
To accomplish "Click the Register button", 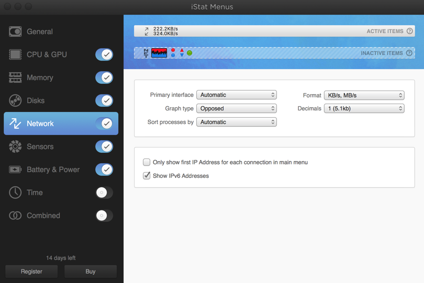I will [x=31, y=271].
